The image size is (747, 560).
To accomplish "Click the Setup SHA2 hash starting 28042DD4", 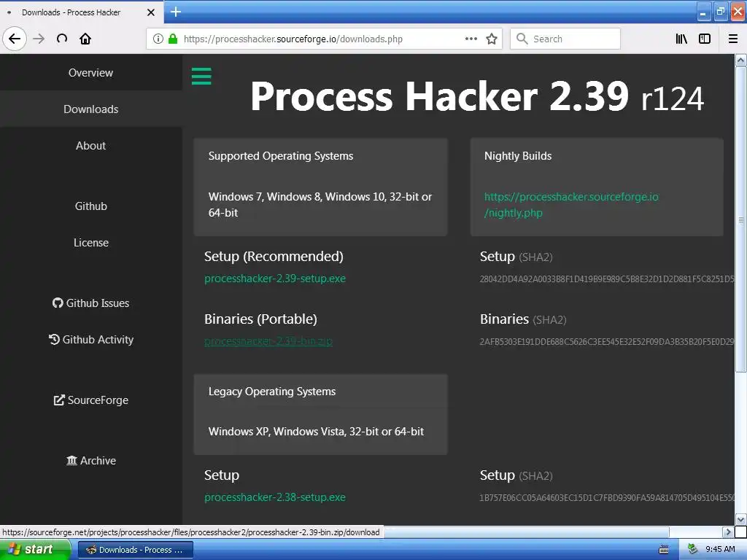I will (x=607, y=279).
